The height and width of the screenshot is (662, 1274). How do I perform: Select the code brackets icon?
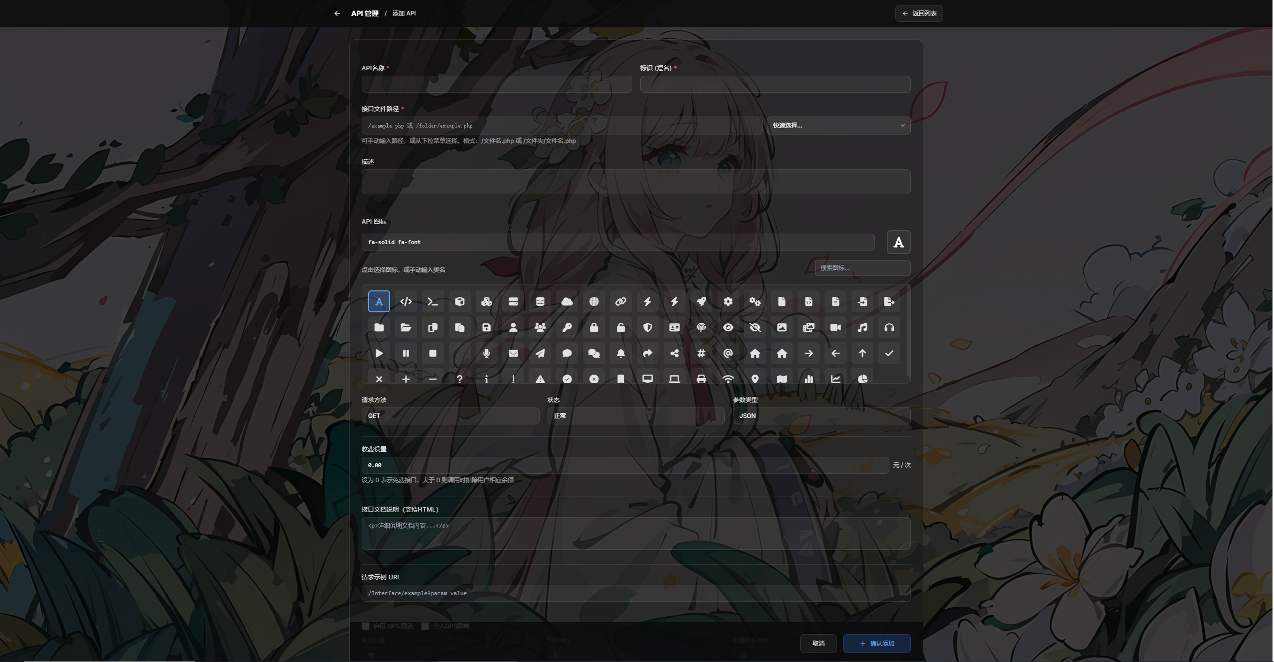(406, 301)
